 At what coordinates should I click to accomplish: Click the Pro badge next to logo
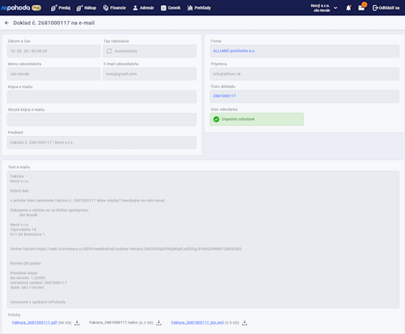36,8
